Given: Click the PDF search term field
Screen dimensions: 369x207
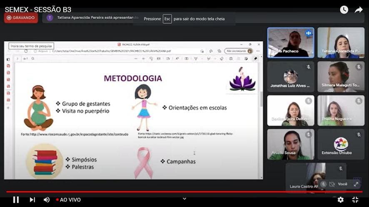Looking at the screenshot, I should (31, 46).
